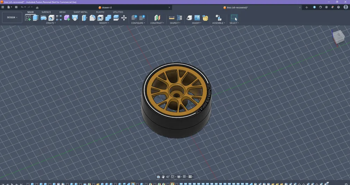Screen dimensions: 350x185
Task: Close the tires (v8~recovered) tab
Action: click(x=300, y=8)
